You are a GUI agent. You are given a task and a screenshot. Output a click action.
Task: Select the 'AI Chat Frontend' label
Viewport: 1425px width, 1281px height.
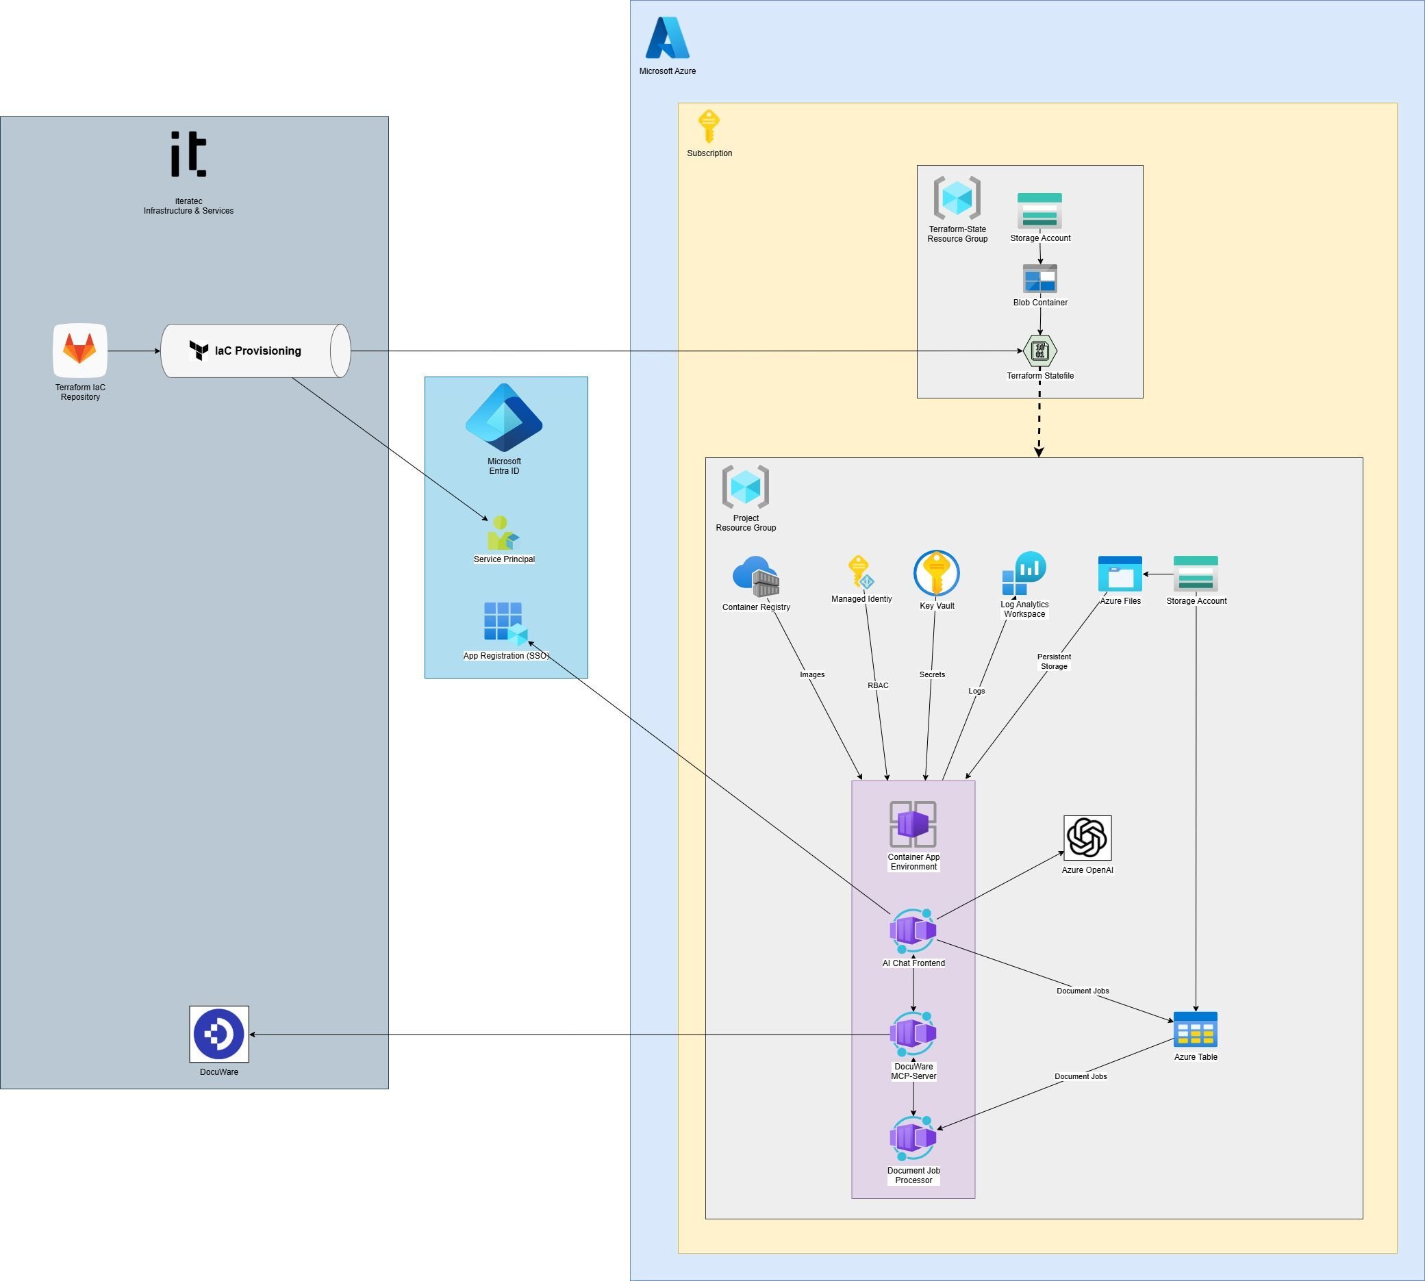(913, 963)
